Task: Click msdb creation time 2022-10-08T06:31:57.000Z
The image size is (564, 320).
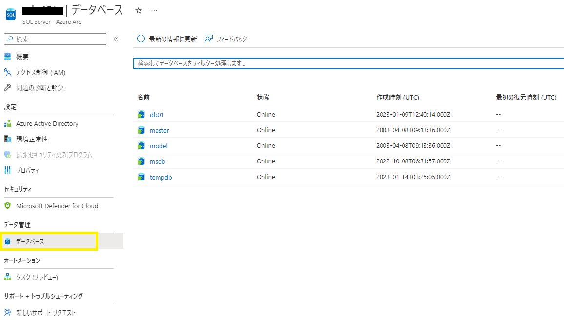Action: point(413,161)
